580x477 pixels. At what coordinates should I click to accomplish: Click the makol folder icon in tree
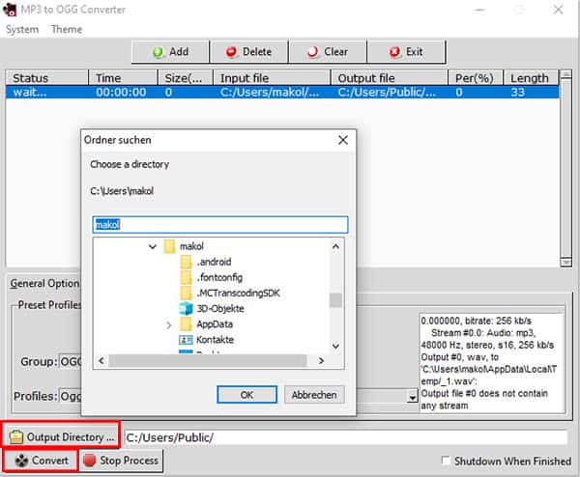click(169, 246)
